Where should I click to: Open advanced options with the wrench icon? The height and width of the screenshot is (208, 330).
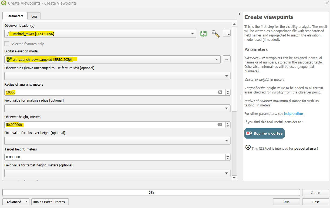pos(215,34)
